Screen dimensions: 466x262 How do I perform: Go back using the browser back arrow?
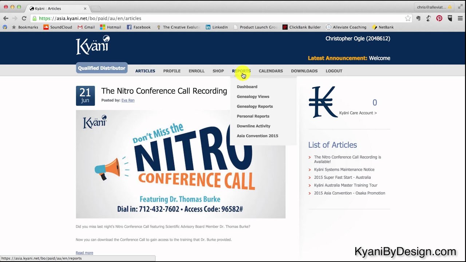pyautogui.click(x=5, y=18)
